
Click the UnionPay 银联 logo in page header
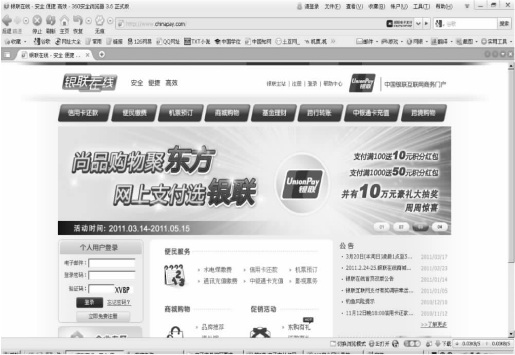point(362,83)
